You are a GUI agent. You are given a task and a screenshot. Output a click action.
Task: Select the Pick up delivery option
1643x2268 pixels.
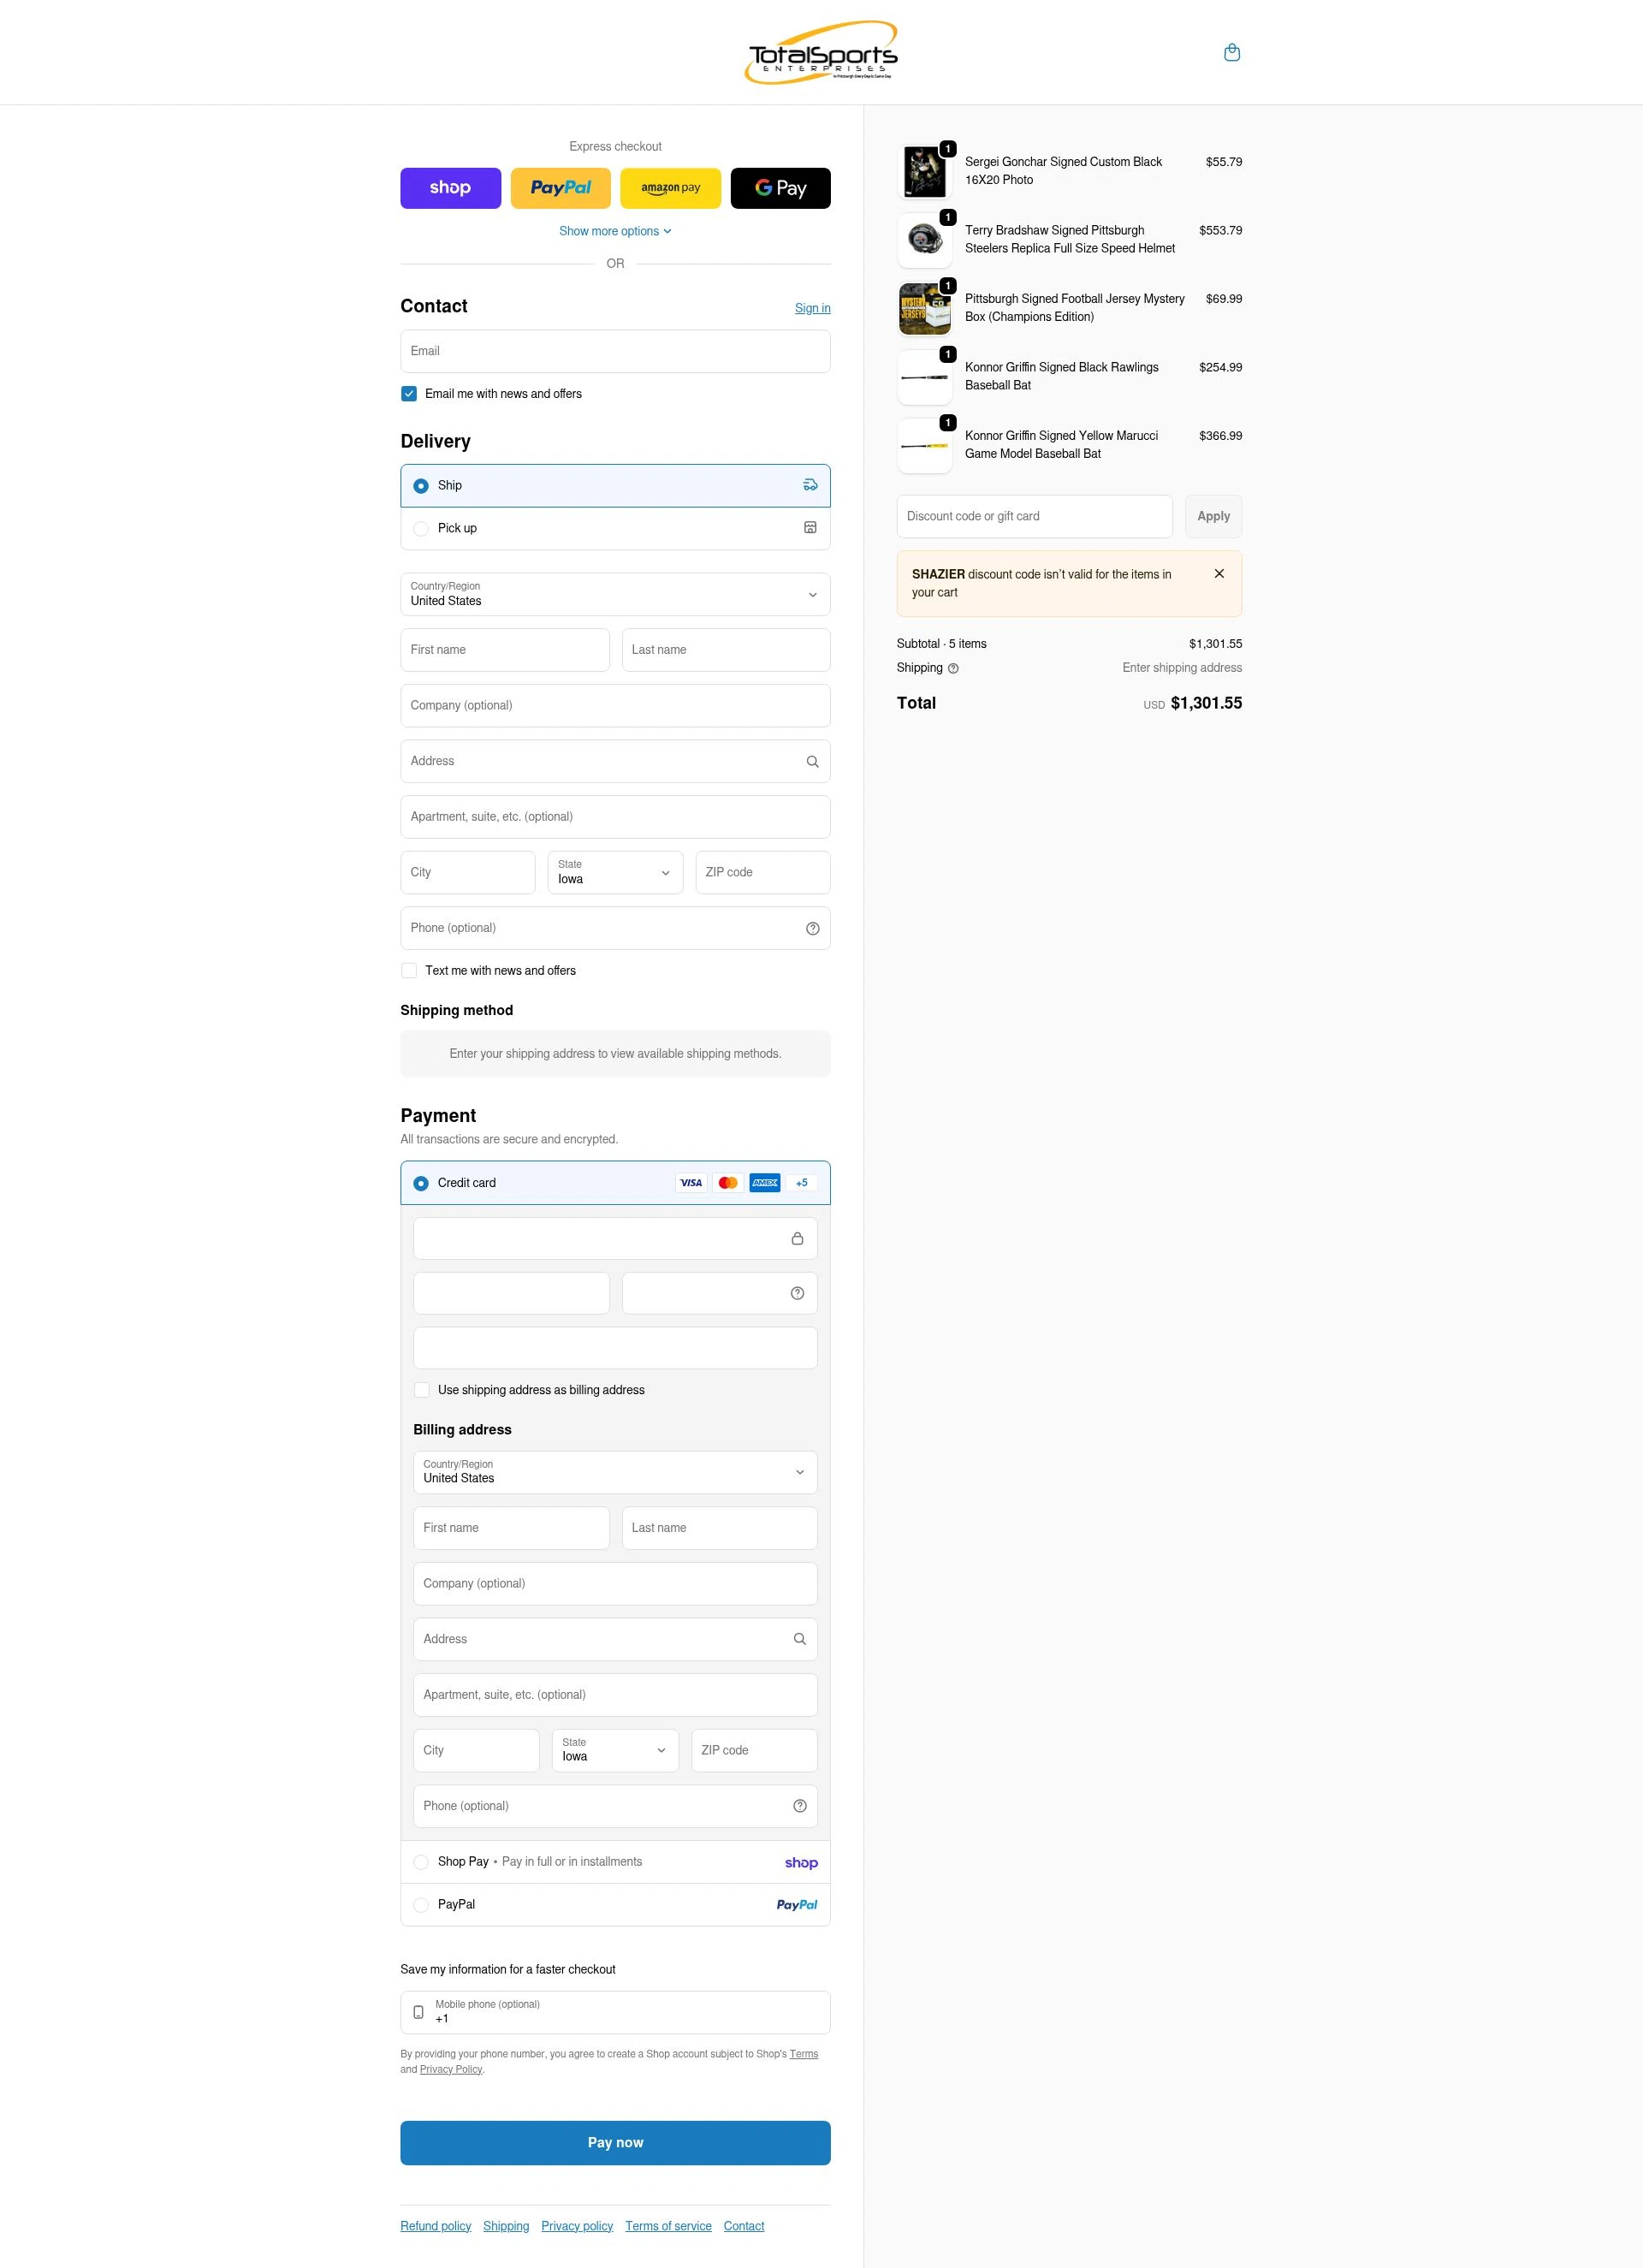421,528
